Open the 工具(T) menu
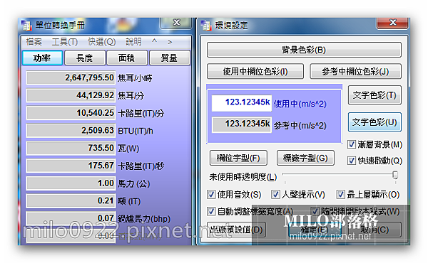The image size is (428, 263). pyautogui.click(x=65, y=42)
